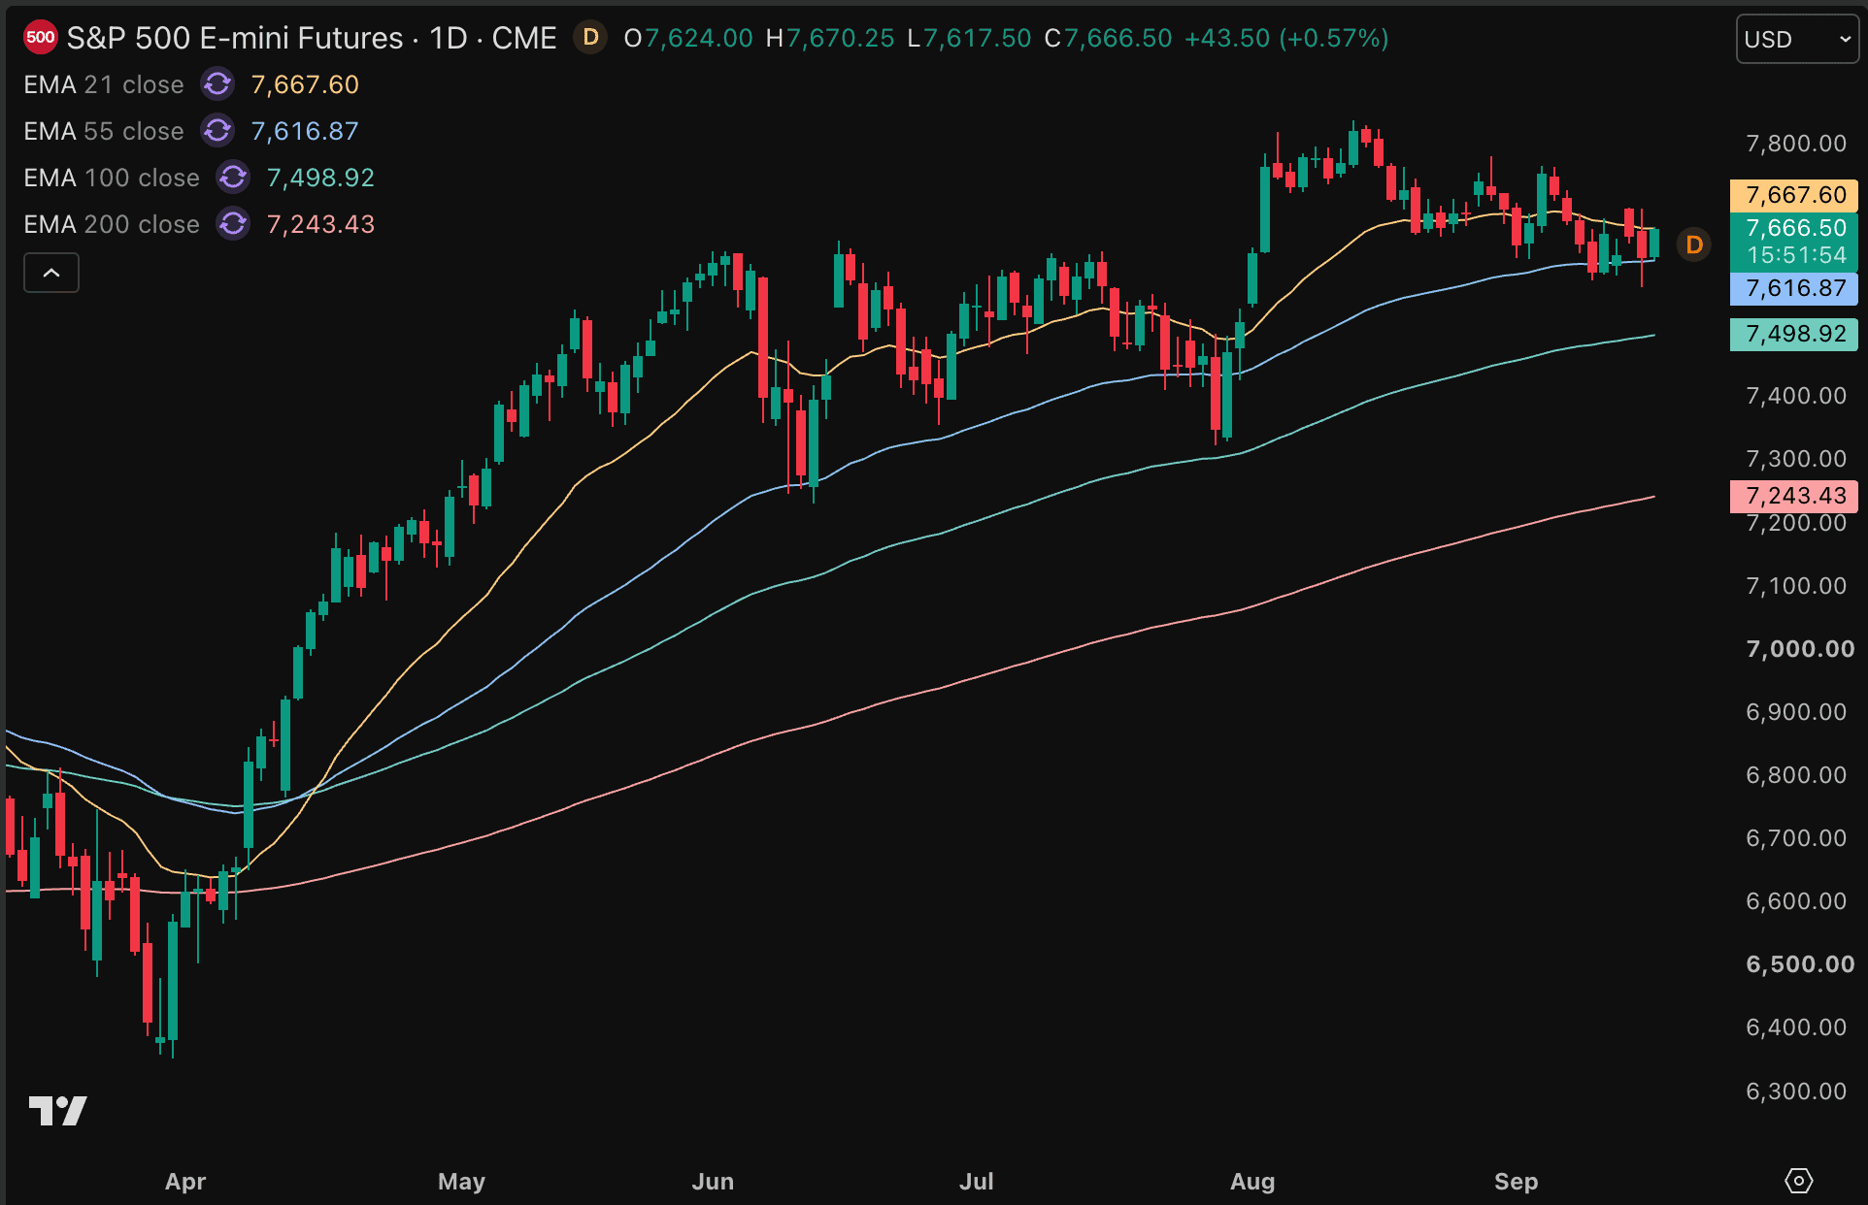
Task: Click the pink 7,243.43 price scale label
Action: click(x=1794, y=496)
